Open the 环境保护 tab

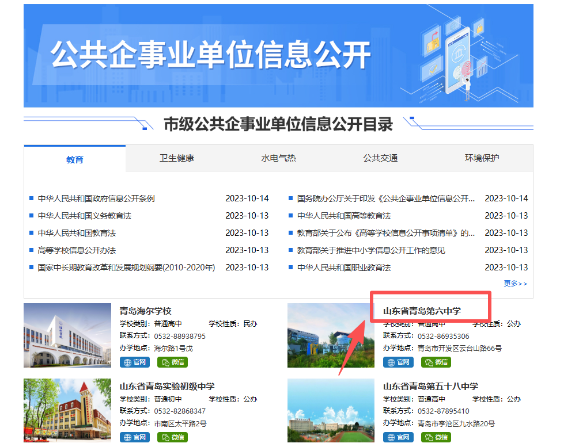(482, 158)
